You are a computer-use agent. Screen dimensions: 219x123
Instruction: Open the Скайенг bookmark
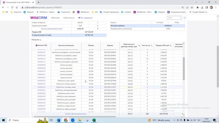[126, 12]
